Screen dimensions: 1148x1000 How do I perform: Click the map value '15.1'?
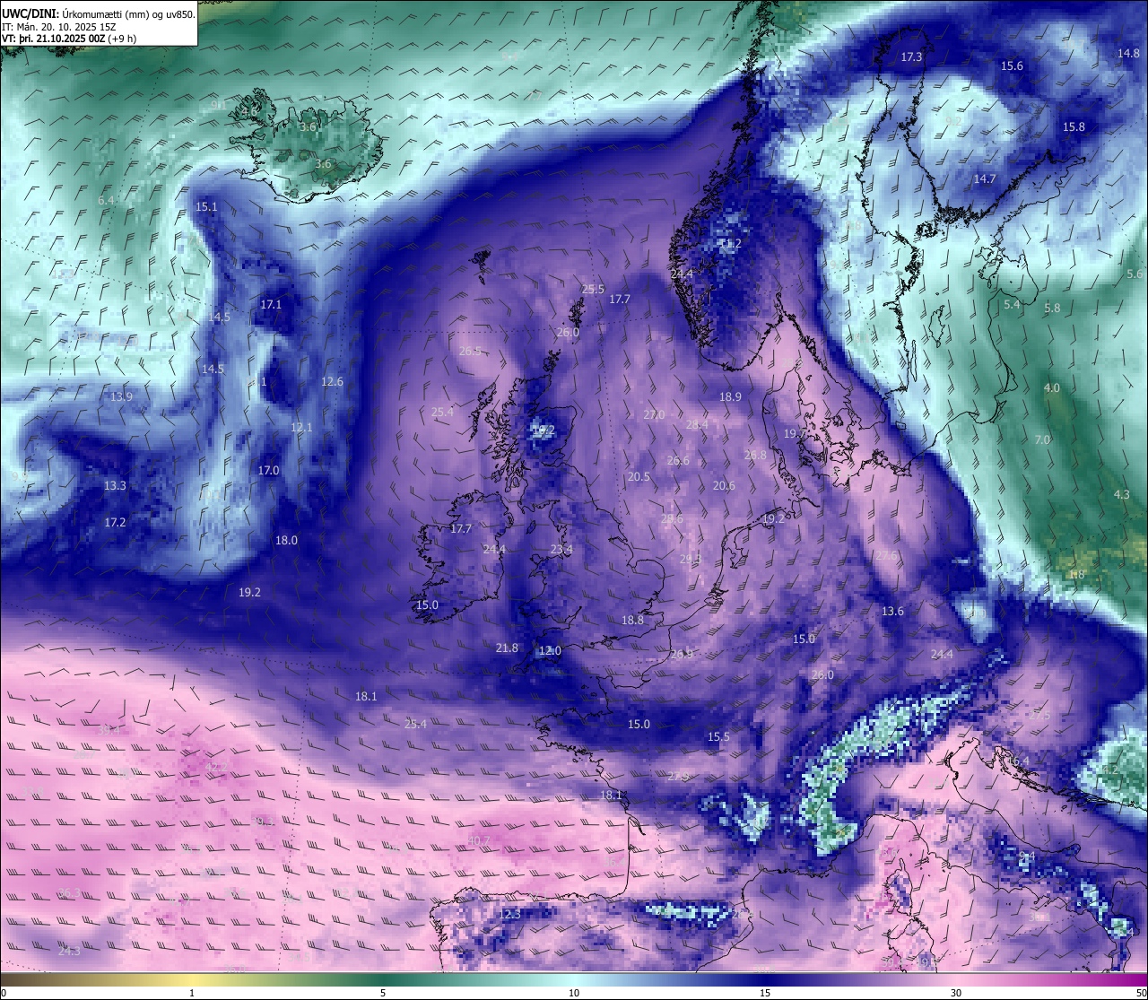coord(206,206)
